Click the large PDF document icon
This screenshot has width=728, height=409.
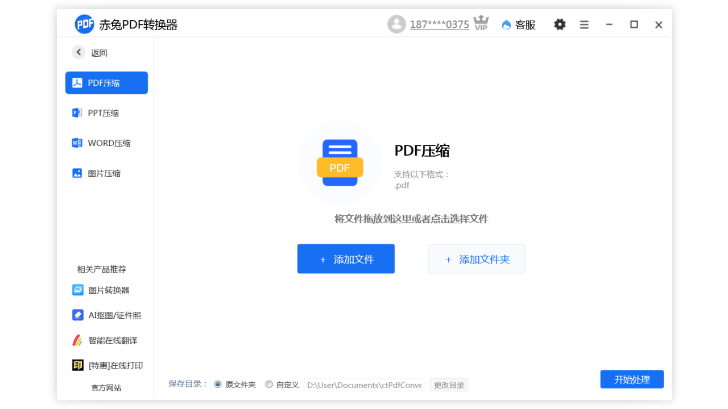(340, 162)
